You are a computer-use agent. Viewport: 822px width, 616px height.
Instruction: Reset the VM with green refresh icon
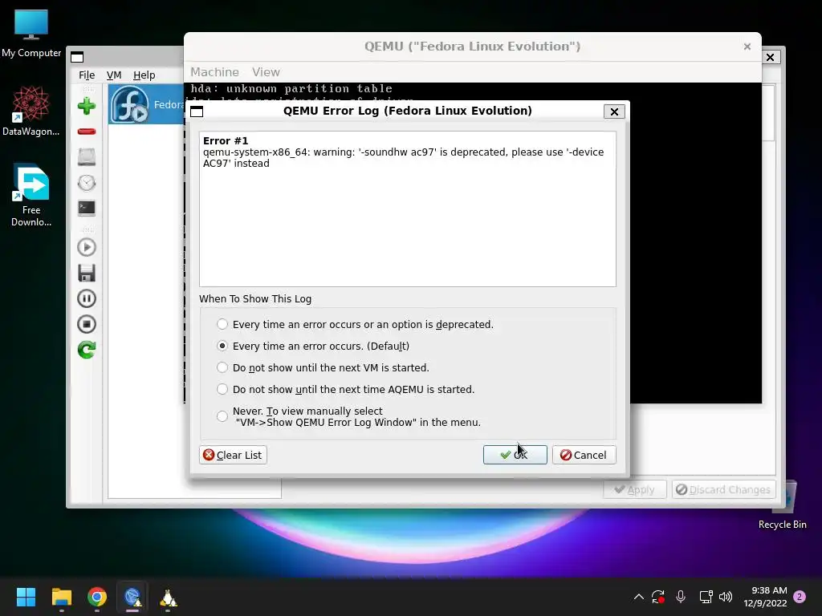coord(87,350)
